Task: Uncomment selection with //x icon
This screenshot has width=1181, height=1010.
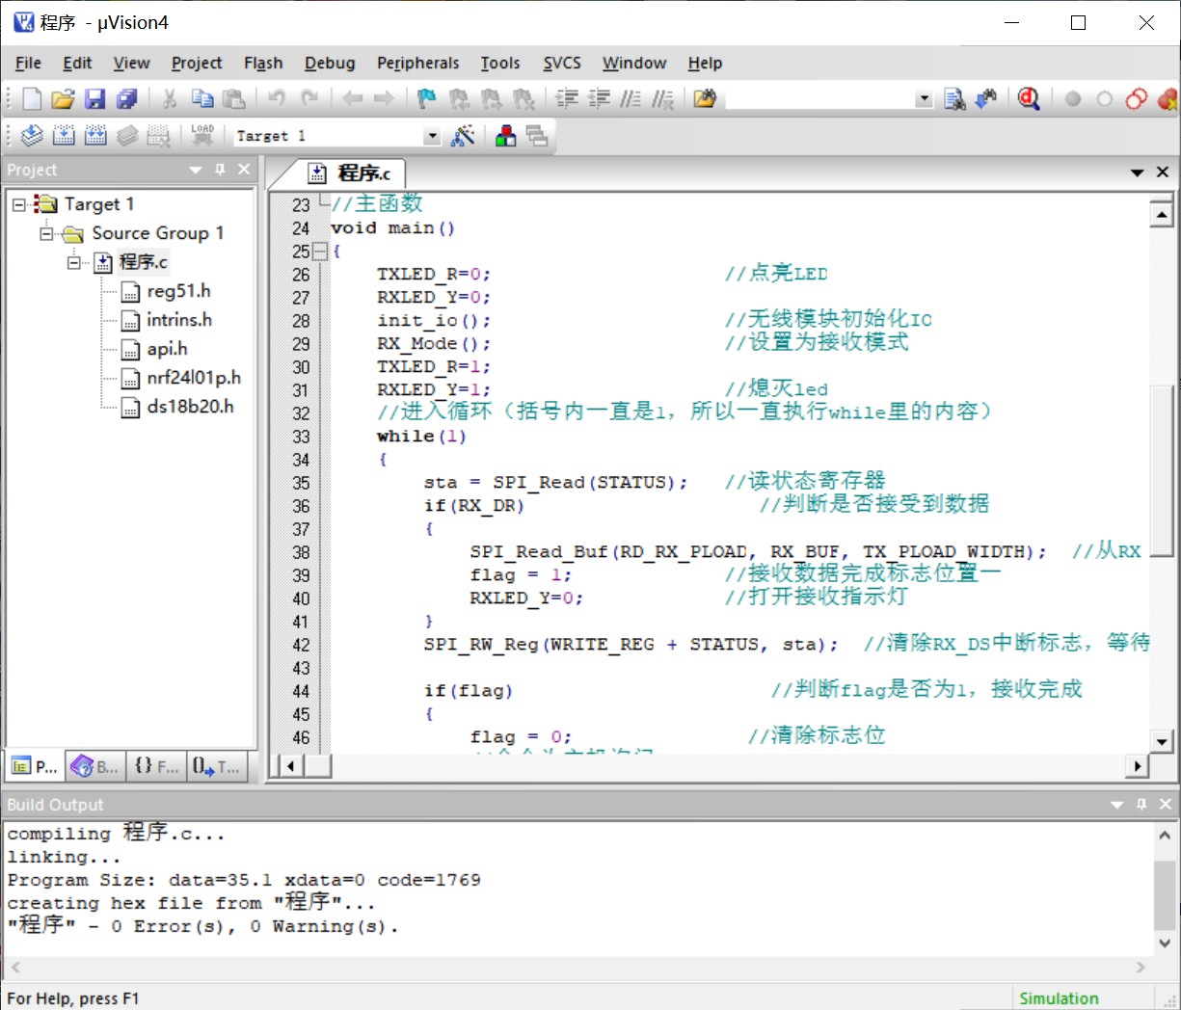Action: tap(662, 98)
